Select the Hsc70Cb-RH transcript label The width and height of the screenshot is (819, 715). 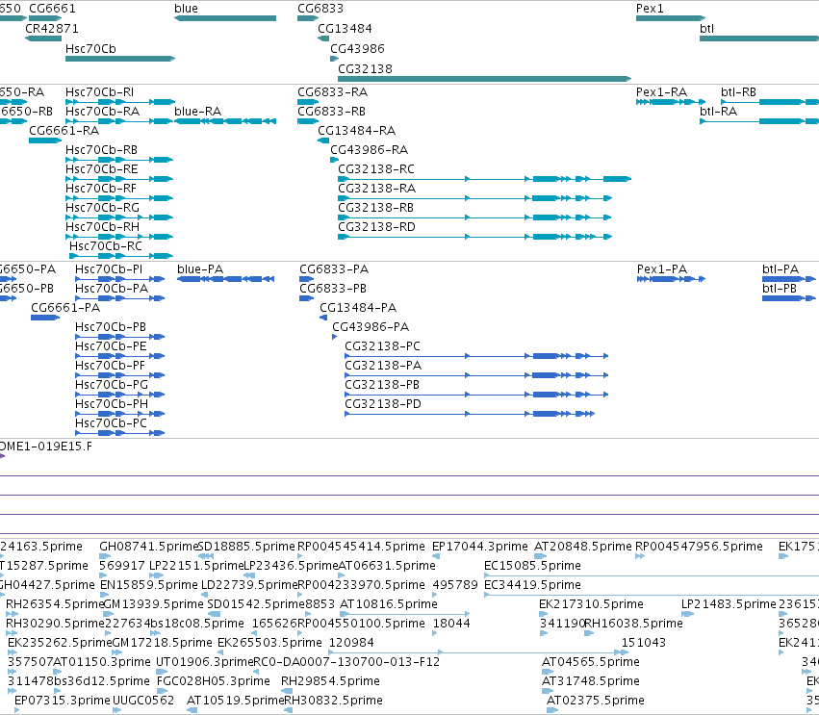point(102,227)
